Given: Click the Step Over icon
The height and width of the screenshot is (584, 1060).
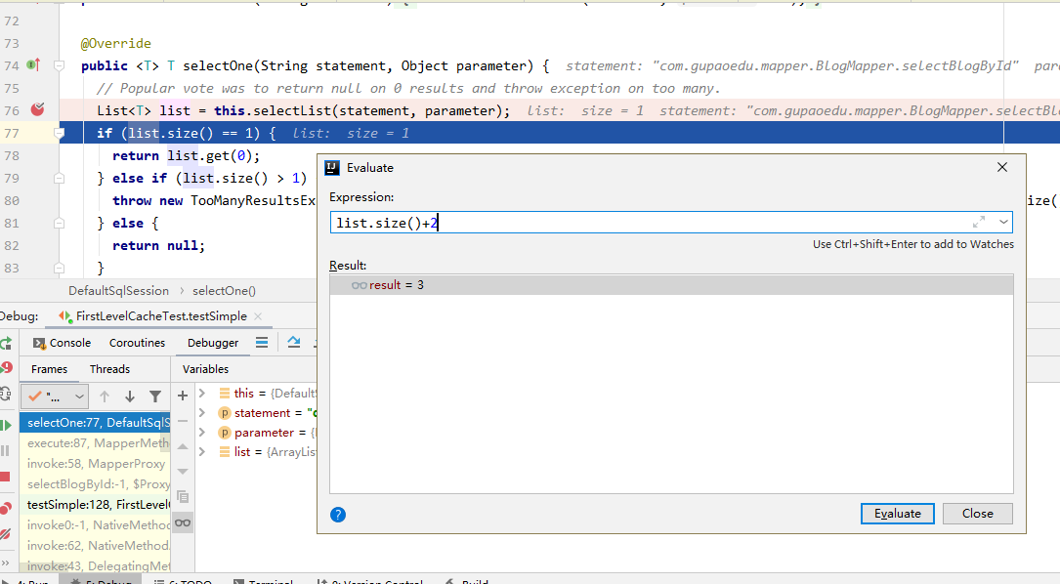Looking at the screenshot, I should pyautogui.click(x=293, y=343).
